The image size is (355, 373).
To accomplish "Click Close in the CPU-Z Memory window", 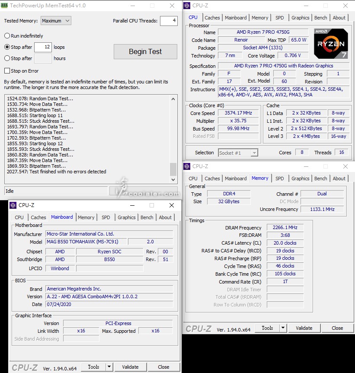I will click(337, 328).
